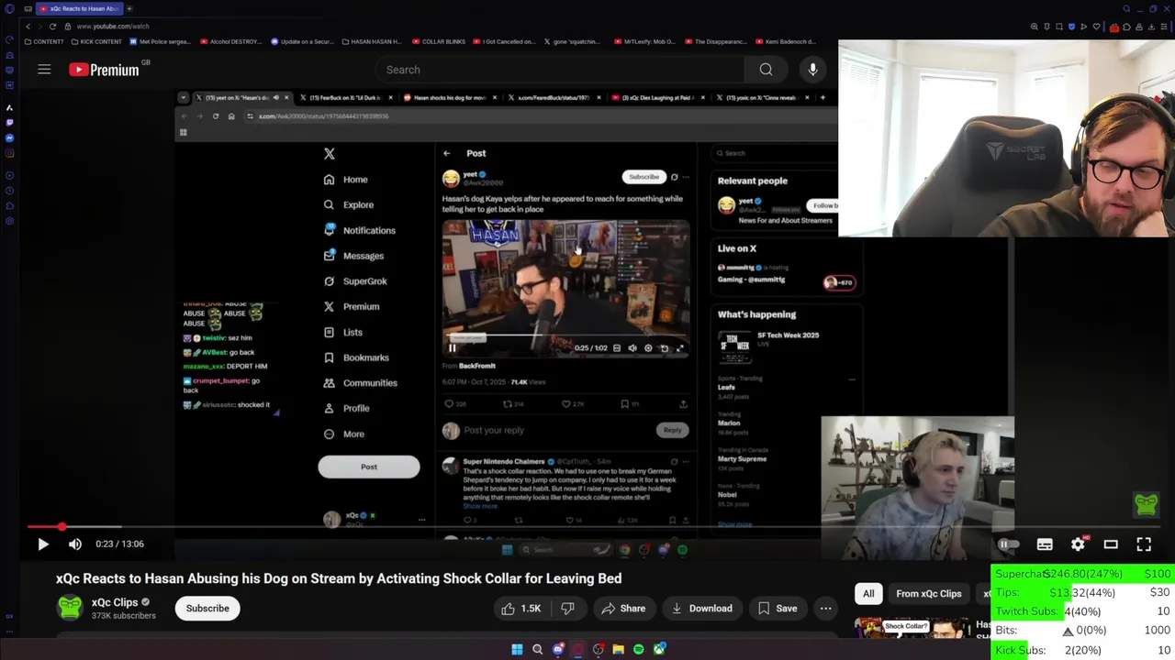This screenshot has width=1175, height=660.
Task: Open the MrTLexify: Mob O... bookmark
Action: (x=644, y=41)
